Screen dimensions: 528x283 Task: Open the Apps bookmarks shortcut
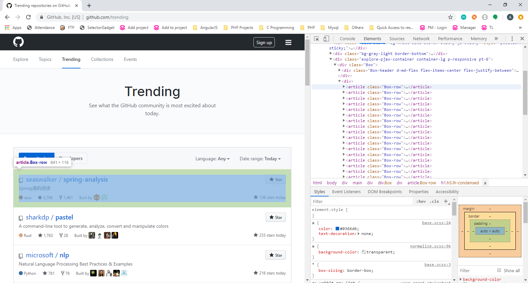coord(13,28)
